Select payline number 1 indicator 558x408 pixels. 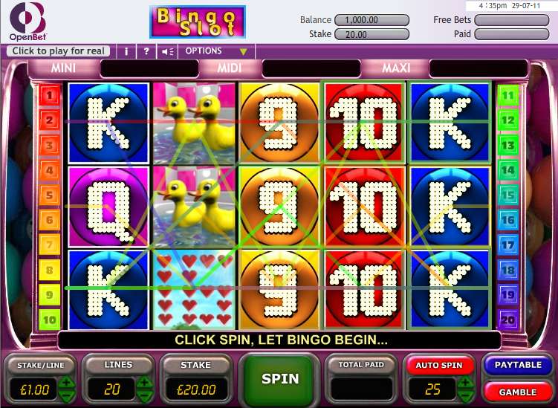coord(50,95)
